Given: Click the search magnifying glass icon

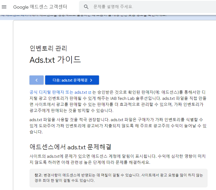Looking at the screenshot, I should click(x=86, y=7).
